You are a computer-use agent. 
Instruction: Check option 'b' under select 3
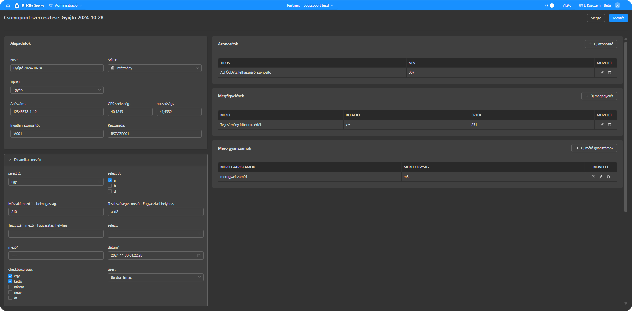pyautogui.click(x=110, y=186)
